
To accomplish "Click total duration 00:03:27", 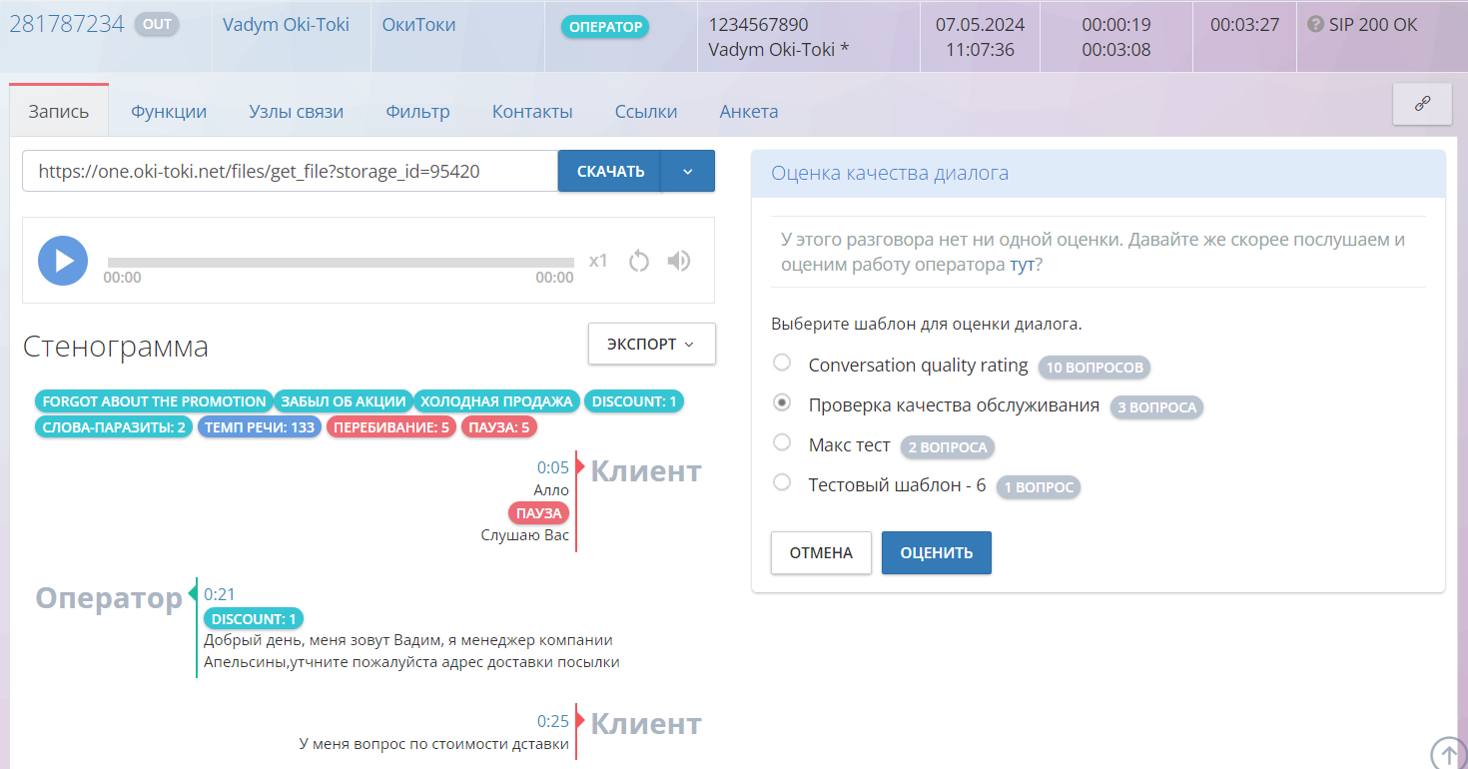I will (x=1244, y=25).
